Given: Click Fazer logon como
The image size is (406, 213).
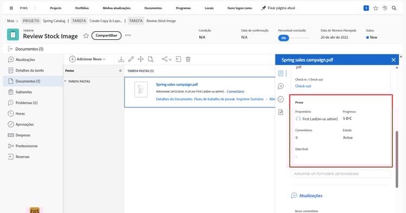Looking at the screenshot, I should [x=239, y=8].
